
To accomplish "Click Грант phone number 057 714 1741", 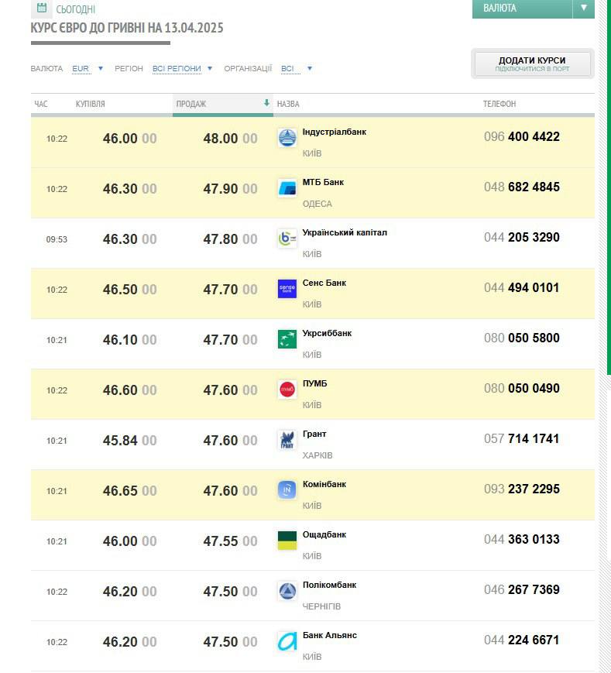I will pos(521,439).
